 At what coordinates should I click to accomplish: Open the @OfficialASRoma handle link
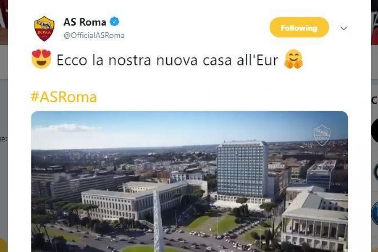(x=94, y=35)
